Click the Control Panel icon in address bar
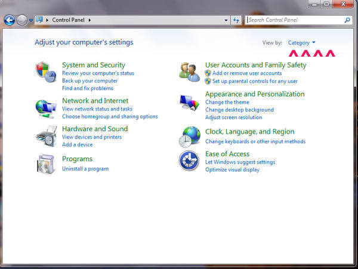The height and width of the screenshot is (269, 358). pos(39,20)
